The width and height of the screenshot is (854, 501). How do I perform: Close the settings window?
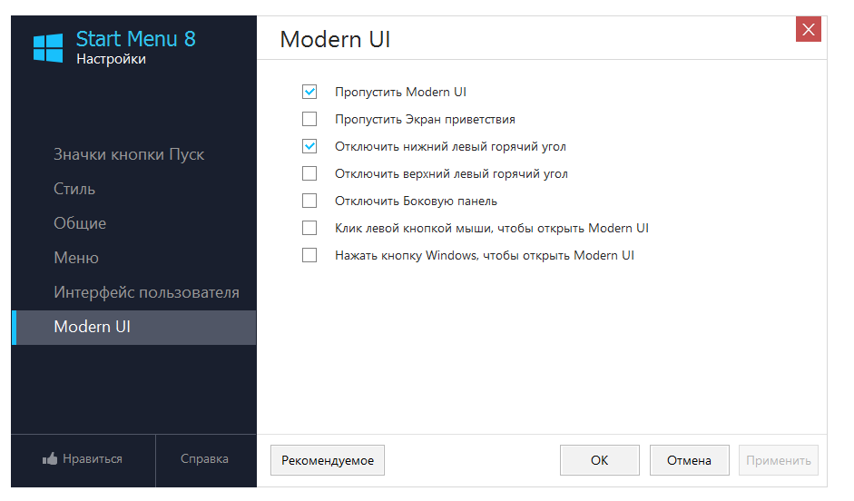click(x=808, y=30)
